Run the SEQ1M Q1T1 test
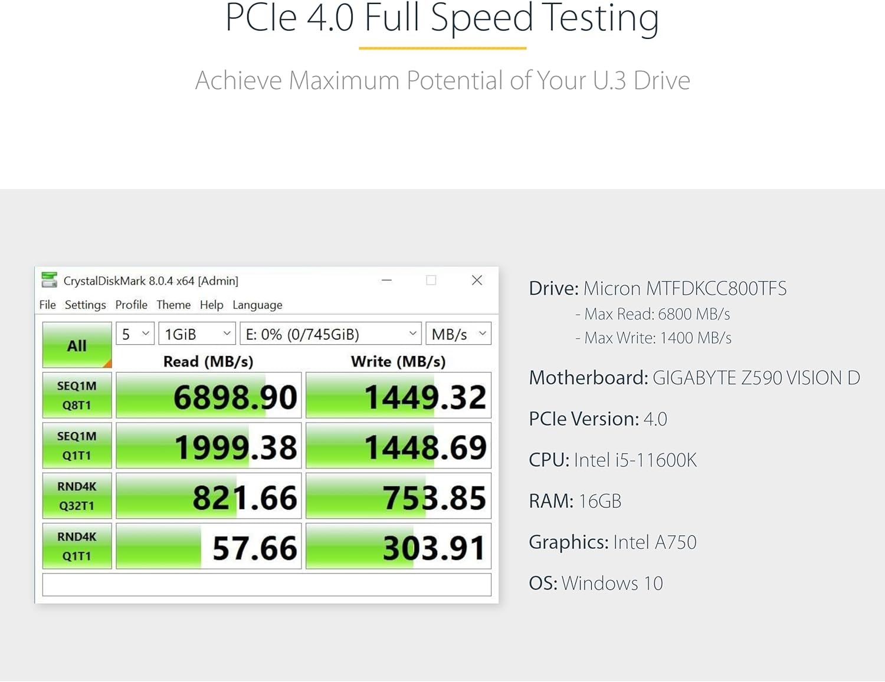Screen dimensions: 885x682 click(77, 446)
